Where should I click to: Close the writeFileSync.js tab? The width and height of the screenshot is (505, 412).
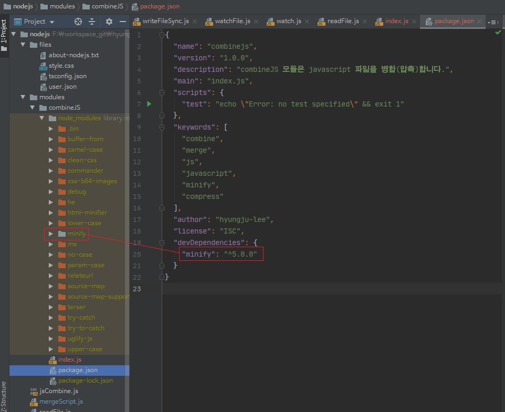tap(194, 22)
